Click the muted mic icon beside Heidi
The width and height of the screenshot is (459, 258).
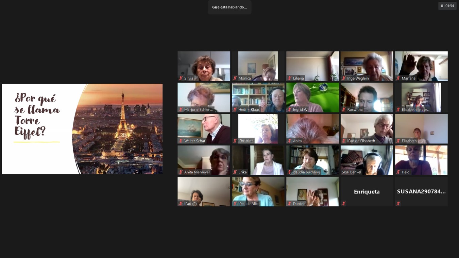(398, 172)
